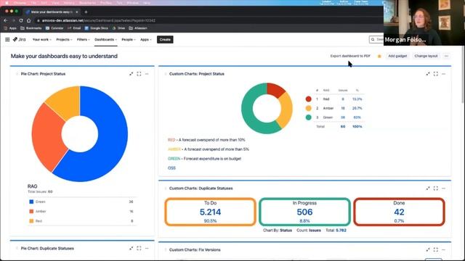Screen dimensions: 465x261
Task: Star the dashboard as favorite
Action: coord(379,56)
